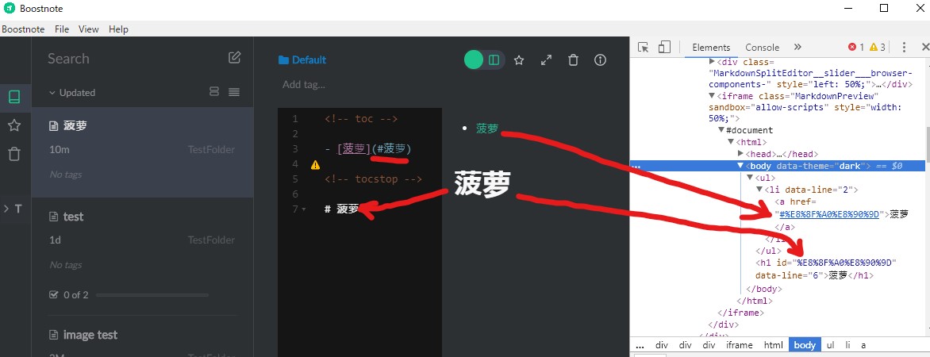Switch to the DevTools Console tab
Viewport: 930px width, 357px height.
click(x=762, y=48)
